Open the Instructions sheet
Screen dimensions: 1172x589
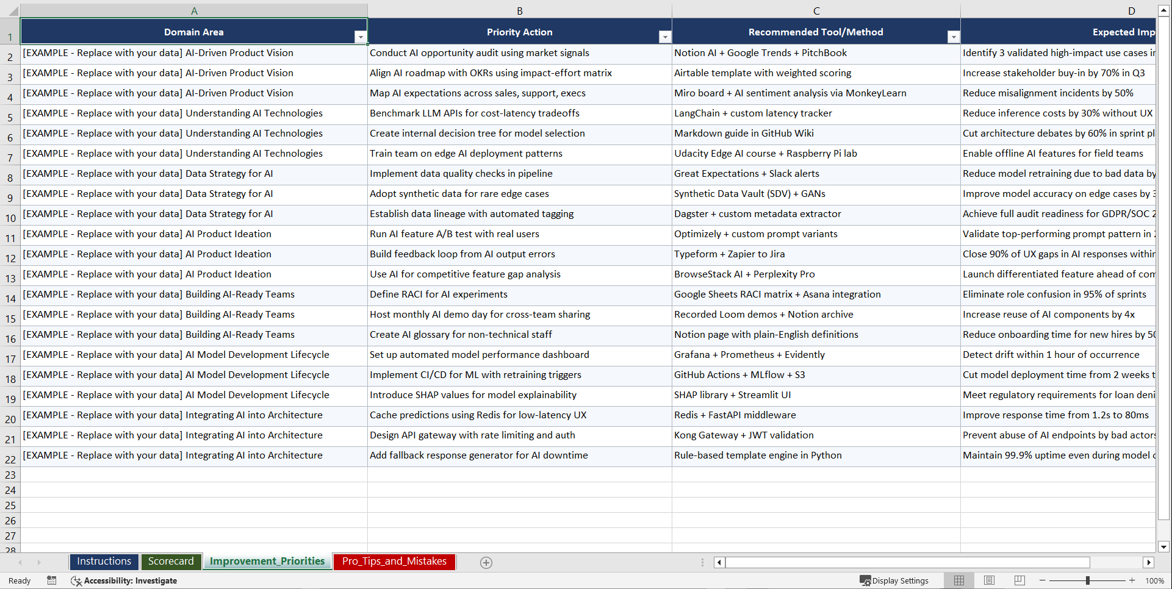tap(104, 561)
